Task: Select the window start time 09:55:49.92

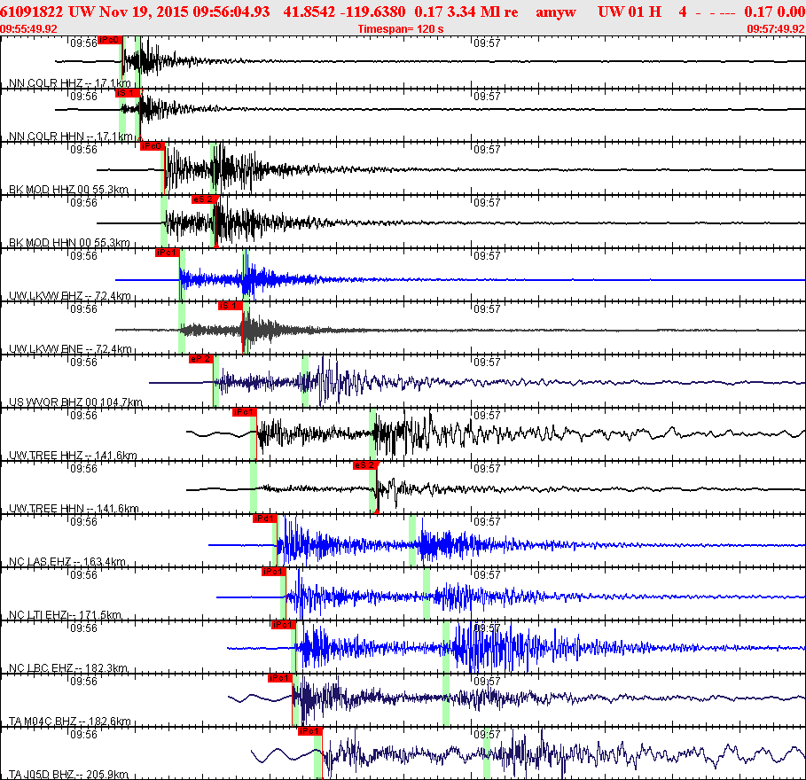Action: pyautogui.click(x=28, y=28)
